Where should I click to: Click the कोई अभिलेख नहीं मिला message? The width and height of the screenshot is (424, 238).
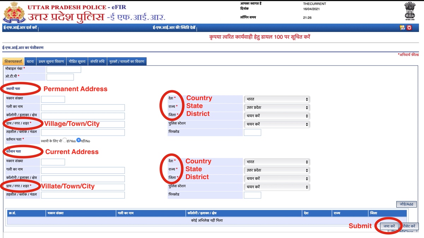pyautogui.click(x=207, y=221)
